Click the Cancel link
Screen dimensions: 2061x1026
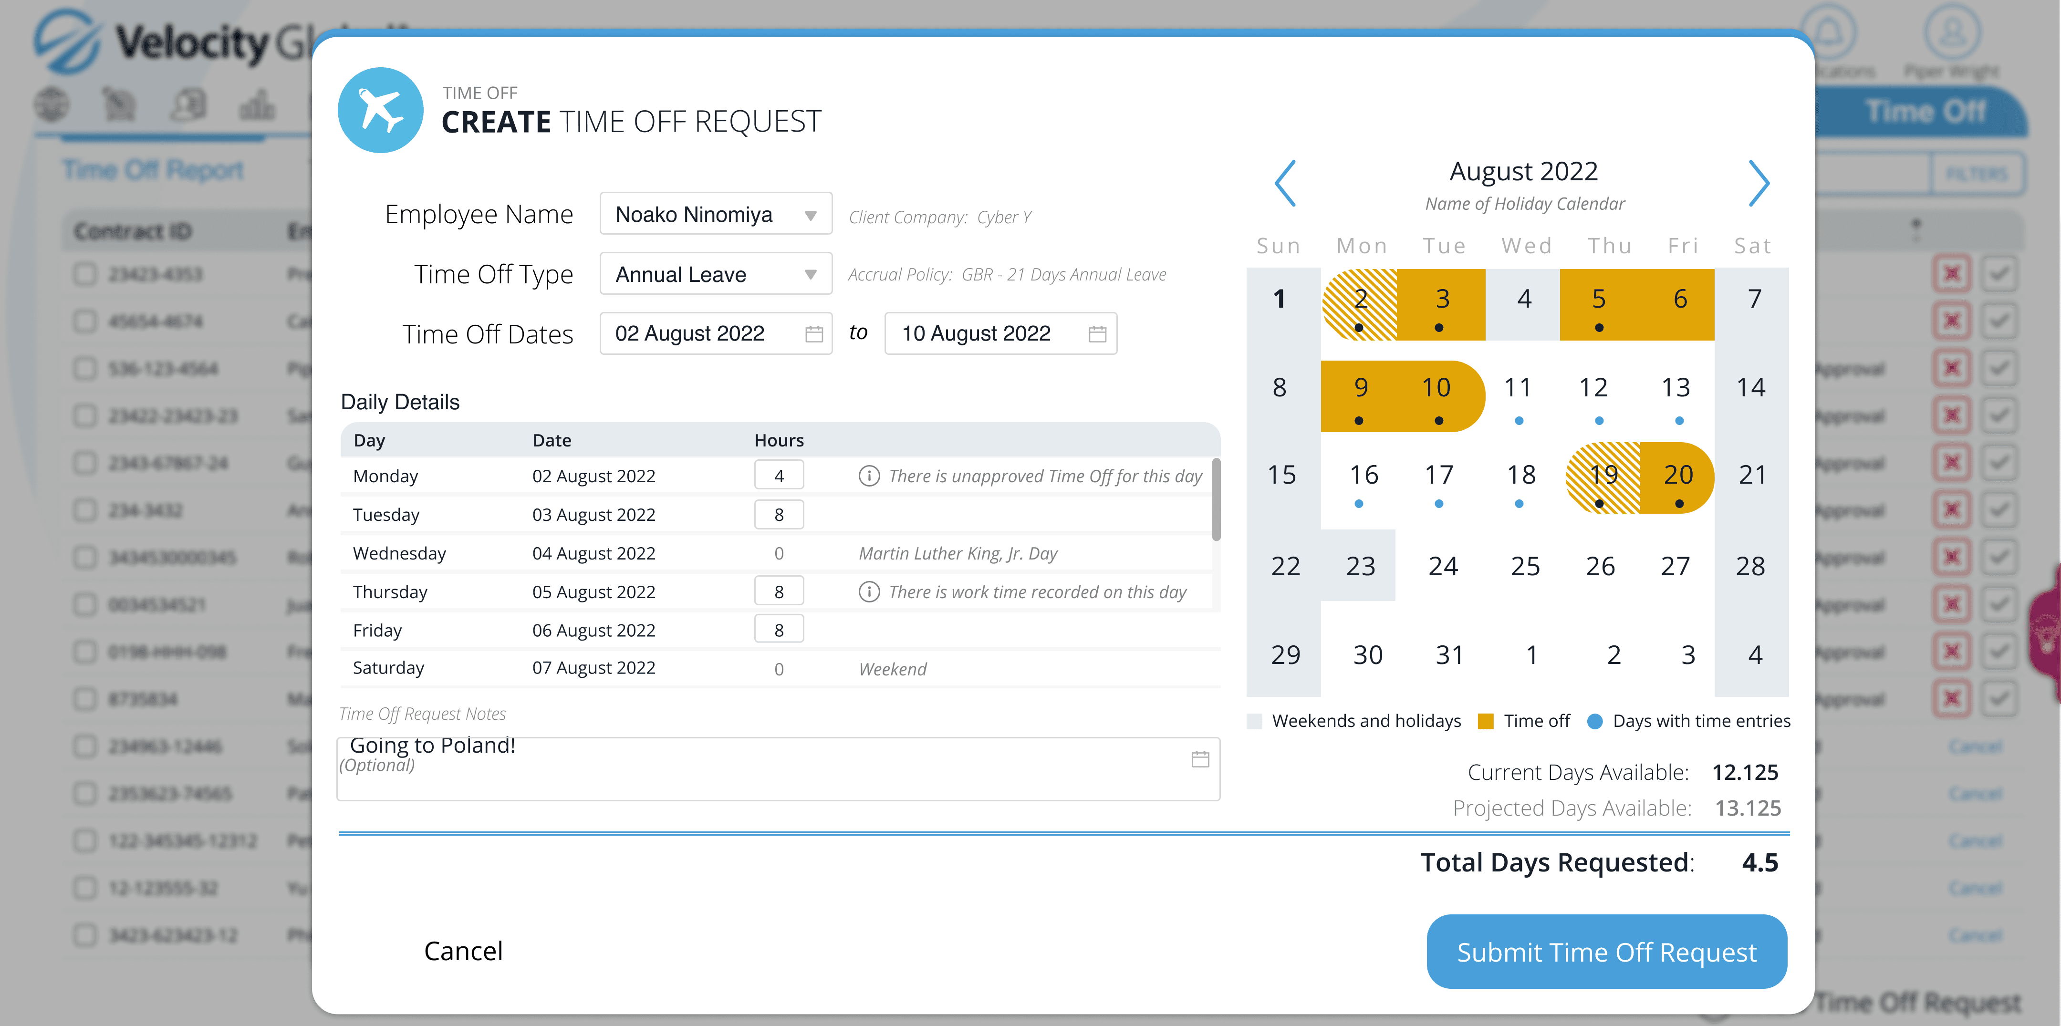[x=463, y=951]
